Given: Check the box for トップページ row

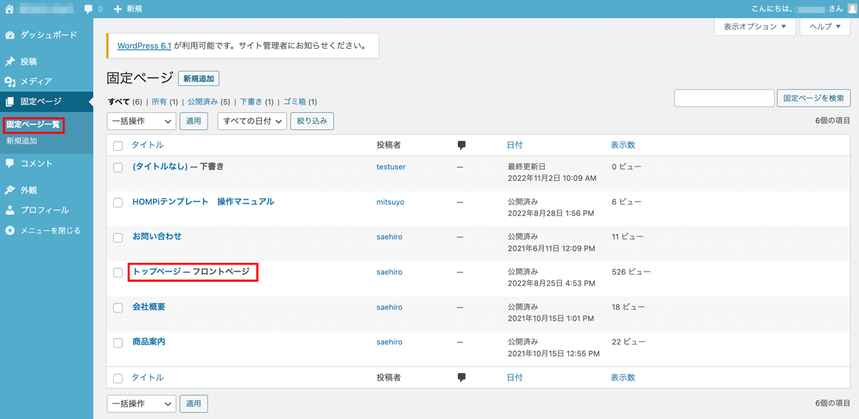Looking at the screenshot, I should [119, 272].
